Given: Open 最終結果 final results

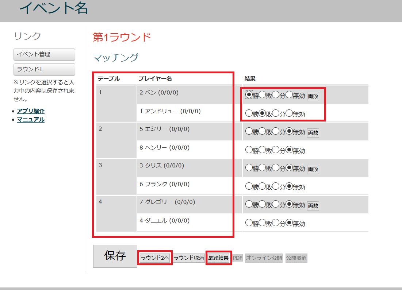Looking at the screenshot, I should tap(218, 258).
